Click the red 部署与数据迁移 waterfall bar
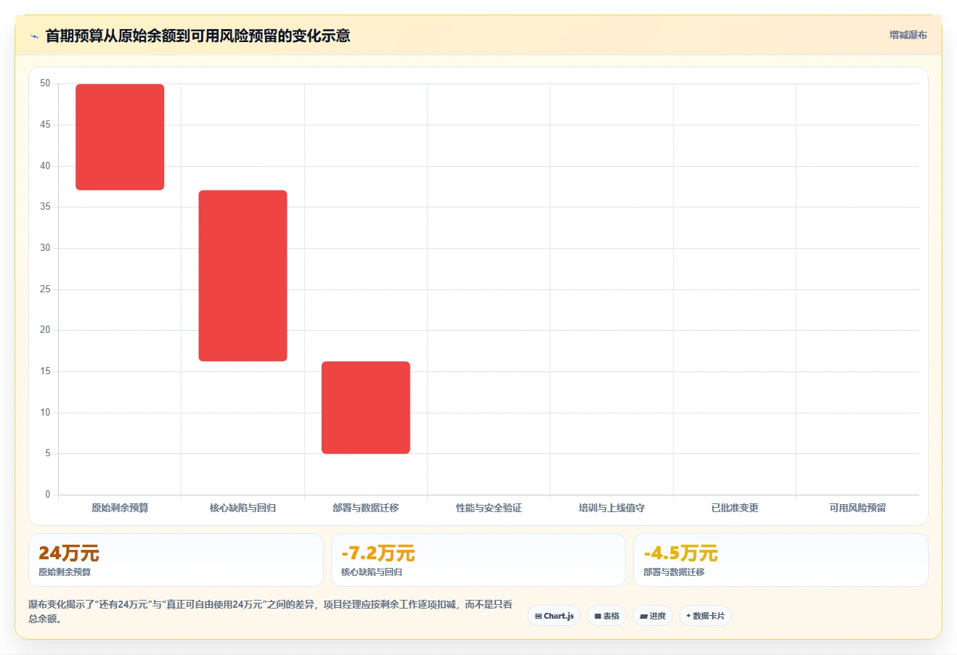 point(366,408)
